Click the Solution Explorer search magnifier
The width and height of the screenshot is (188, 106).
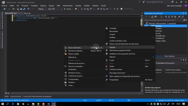pos(184,20)
